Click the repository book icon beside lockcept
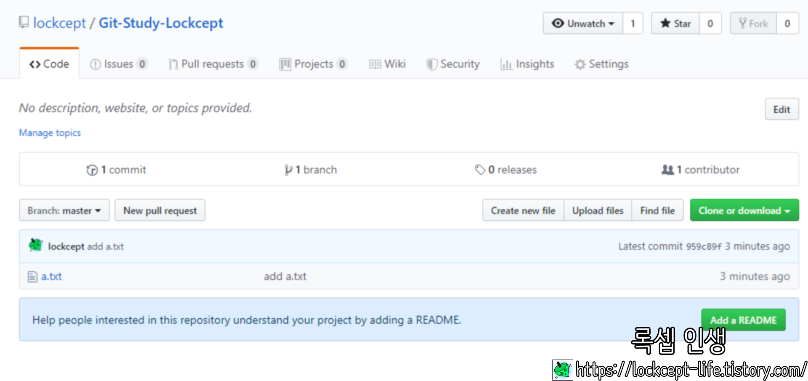 click(x=24, y=22)
